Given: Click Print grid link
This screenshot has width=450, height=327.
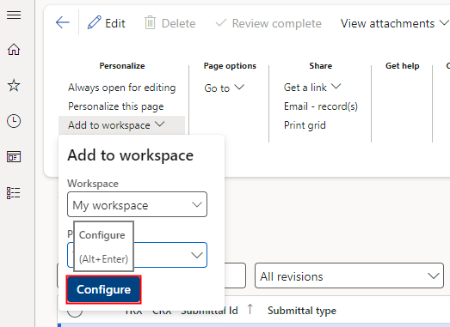Looking at the screenshot, I should tap(305, 125).
